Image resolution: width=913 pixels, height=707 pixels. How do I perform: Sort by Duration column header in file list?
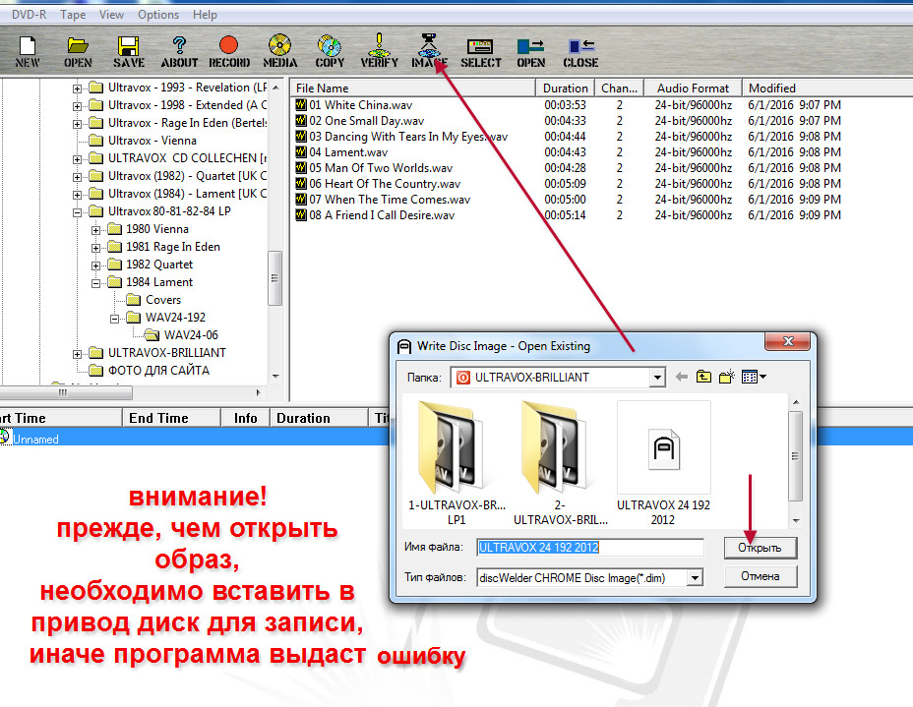point(566,88)
